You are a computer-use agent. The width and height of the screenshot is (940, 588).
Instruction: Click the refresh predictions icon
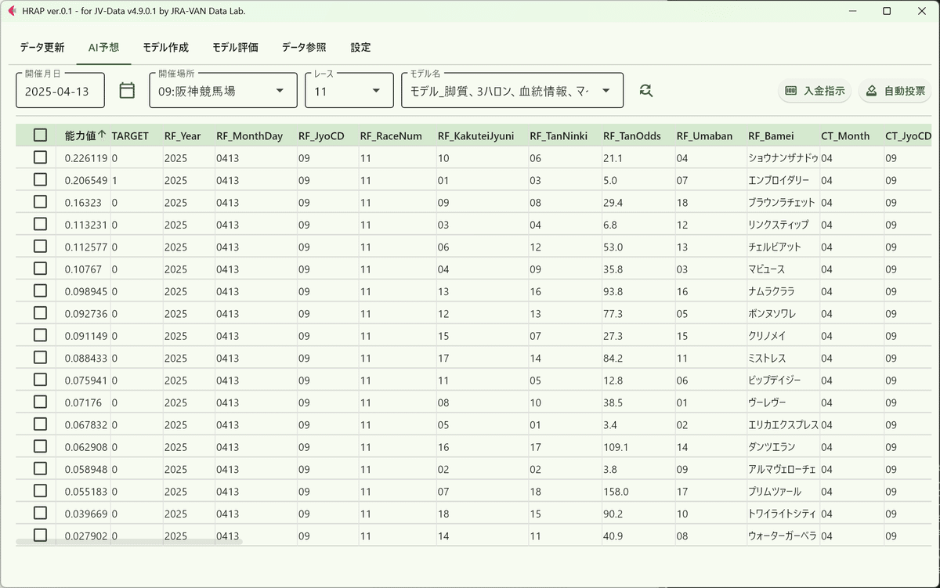[x=645, y=89]
